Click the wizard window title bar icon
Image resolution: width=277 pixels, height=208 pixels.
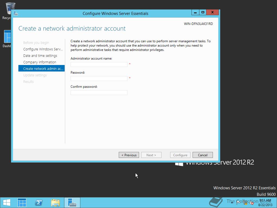point(16,14)
